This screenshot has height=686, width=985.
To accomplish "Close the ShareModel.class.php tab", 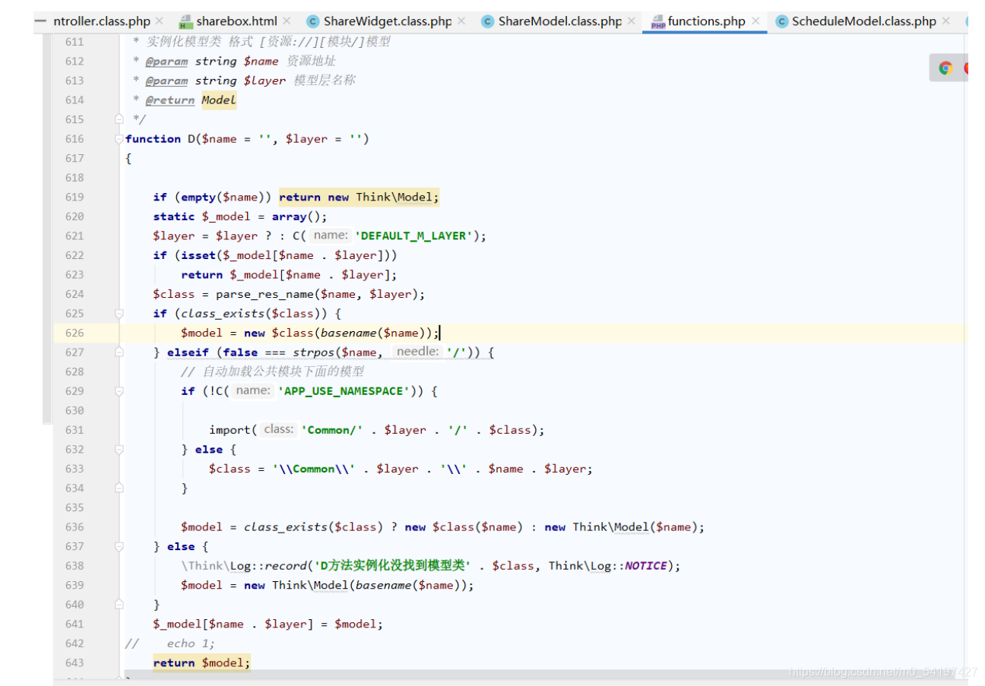I will coord(631,21).
